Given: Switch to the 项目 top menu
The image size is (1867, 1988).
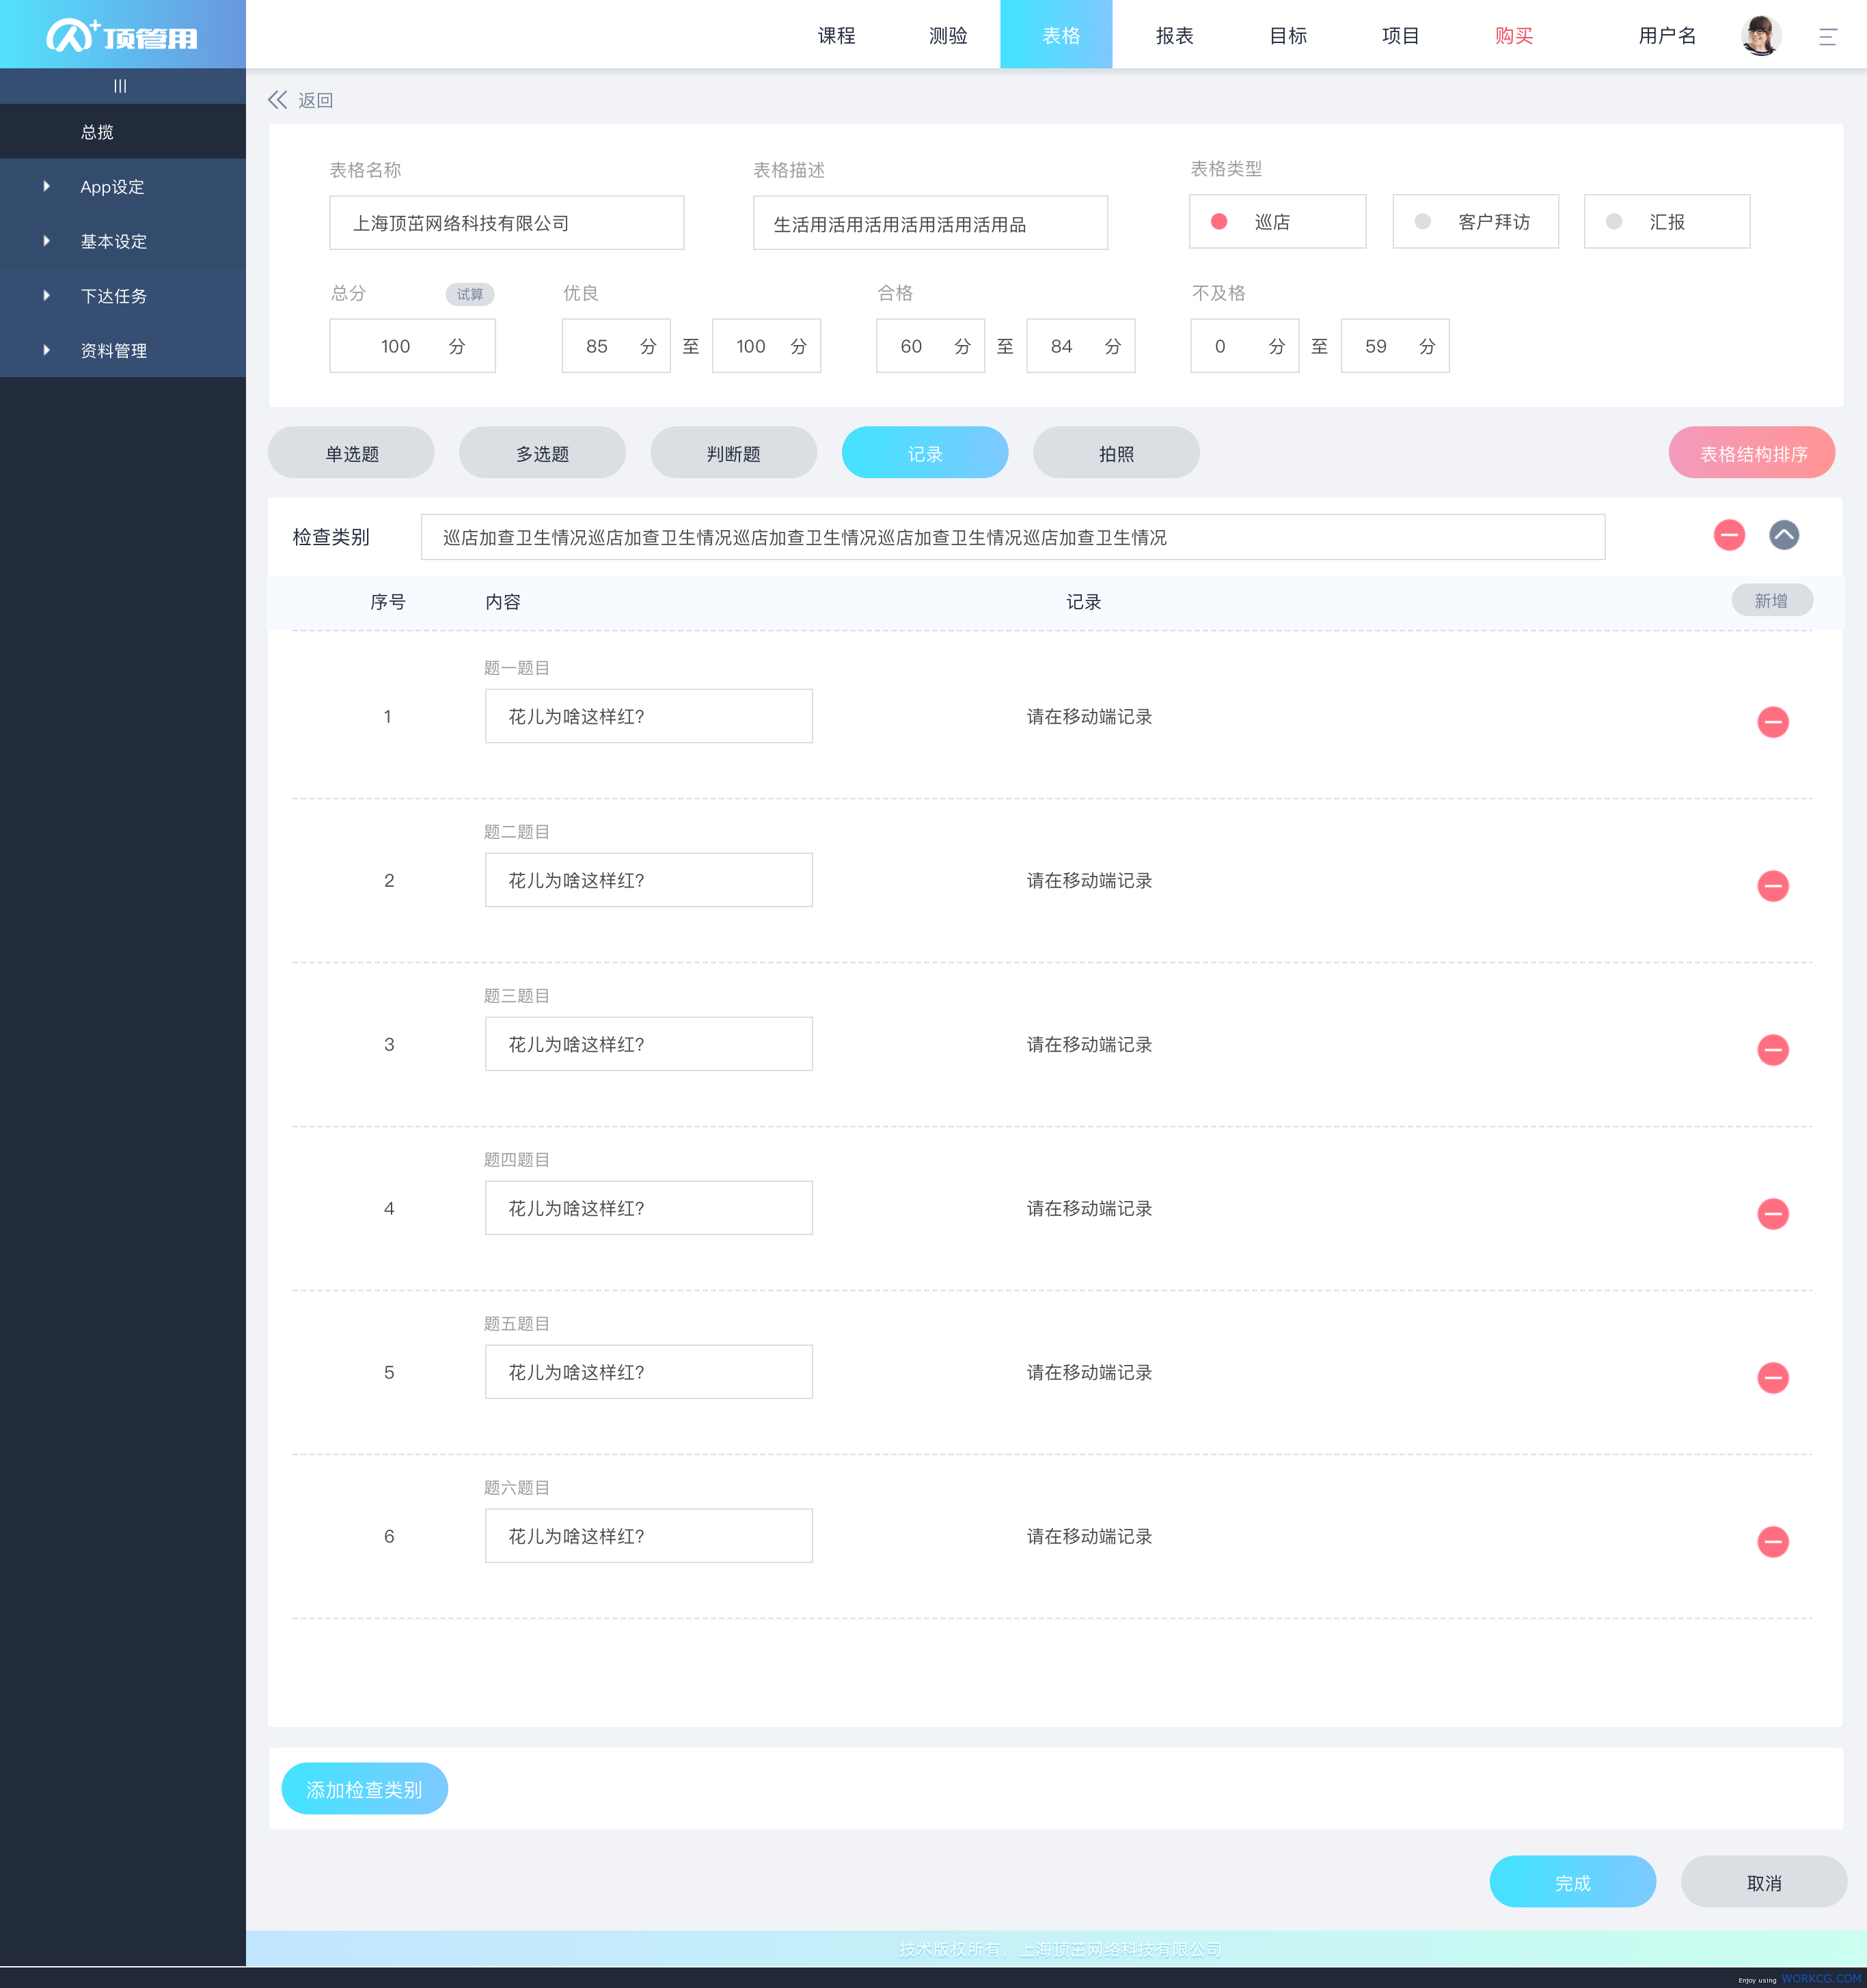Looking at the screenshot, I should [1401, 35].
